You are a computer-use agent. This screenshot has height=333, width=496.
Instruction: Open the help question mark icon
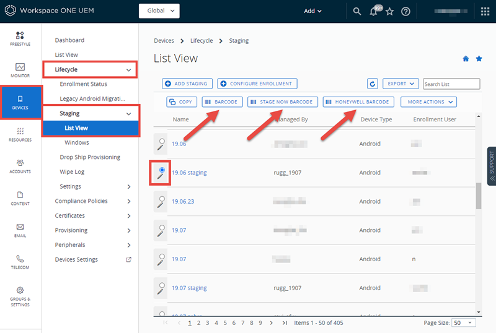405,12
